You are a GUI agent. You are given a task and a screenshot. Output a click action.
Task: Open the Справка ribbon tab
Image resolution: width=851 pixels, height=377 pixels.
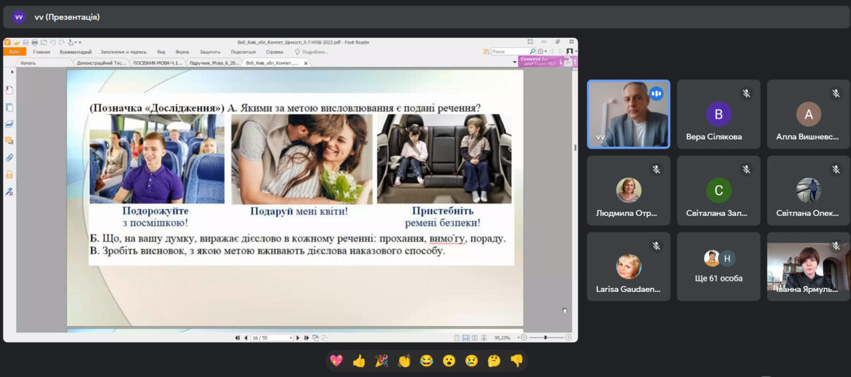(275, 52)
